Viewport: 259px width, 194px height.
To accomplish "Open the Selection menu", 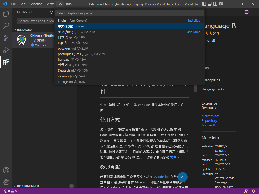I will click(36, 4).
